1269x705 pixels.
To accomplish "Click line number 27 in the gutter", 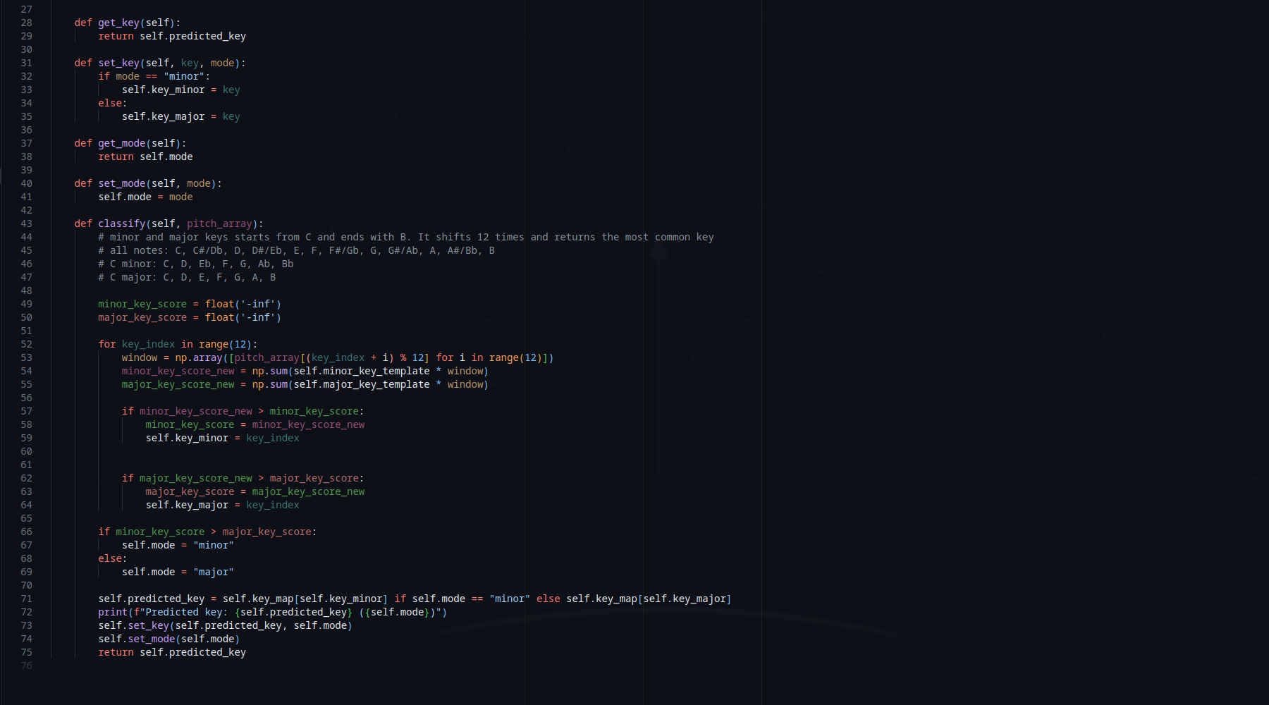I will coord(26,9).
